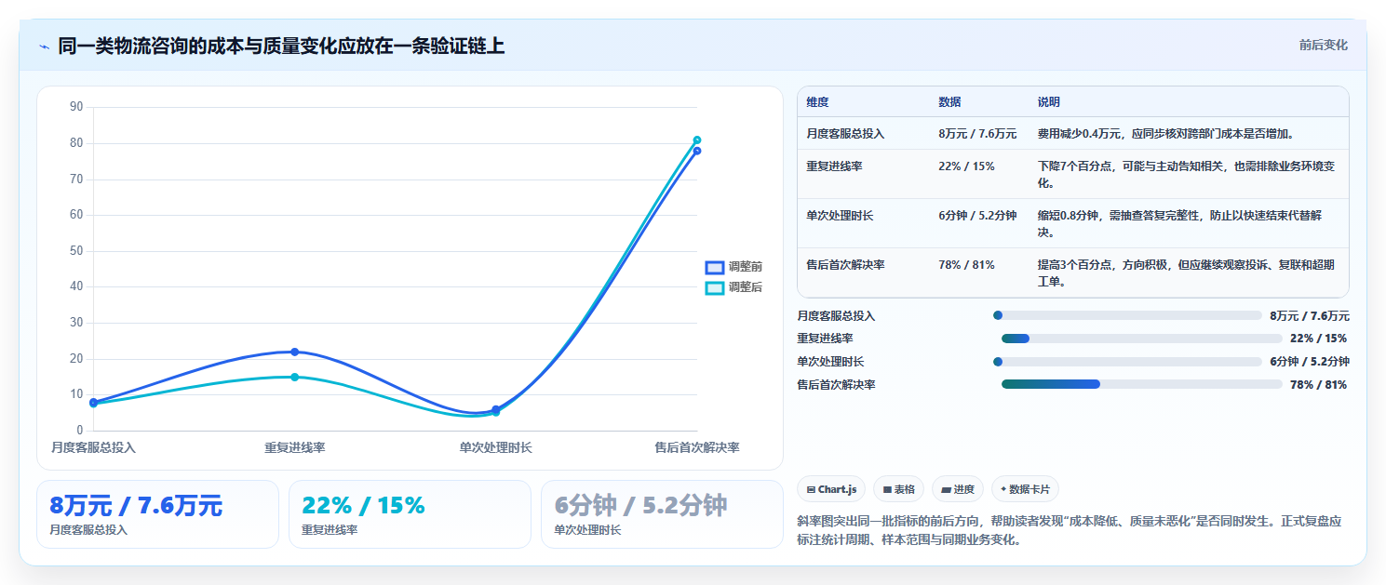Click the 数据卡片 tag

pos(1025,489)
